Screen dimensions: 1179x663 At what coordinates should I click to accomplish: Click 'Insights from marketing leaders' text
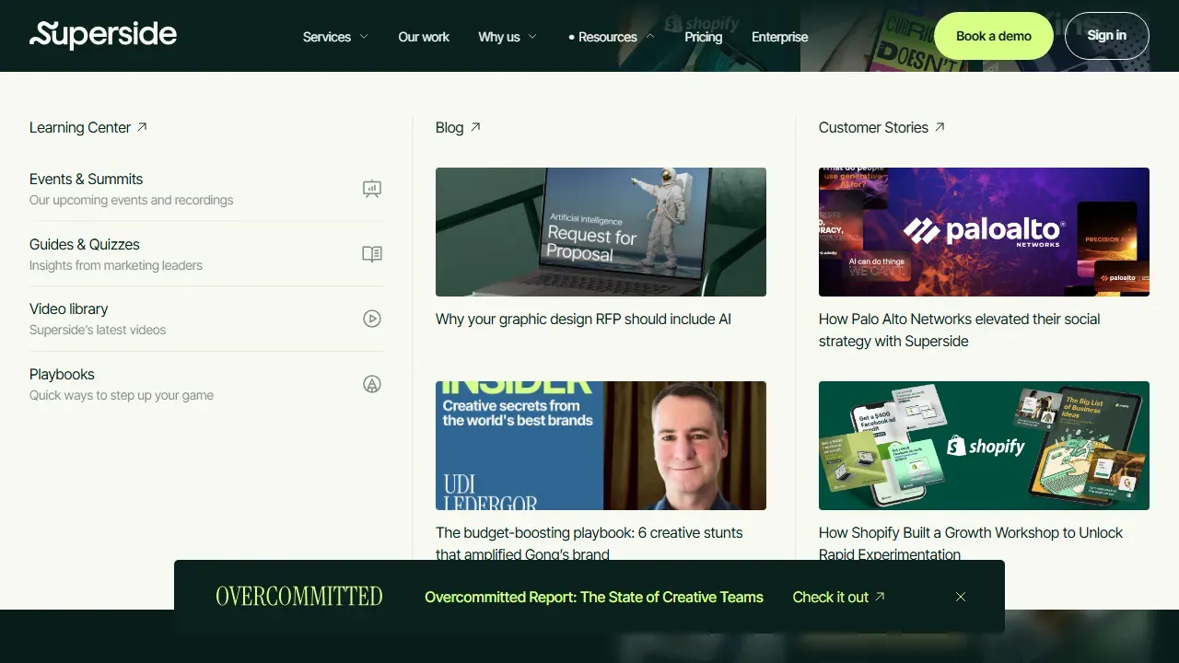click(116, 265)
